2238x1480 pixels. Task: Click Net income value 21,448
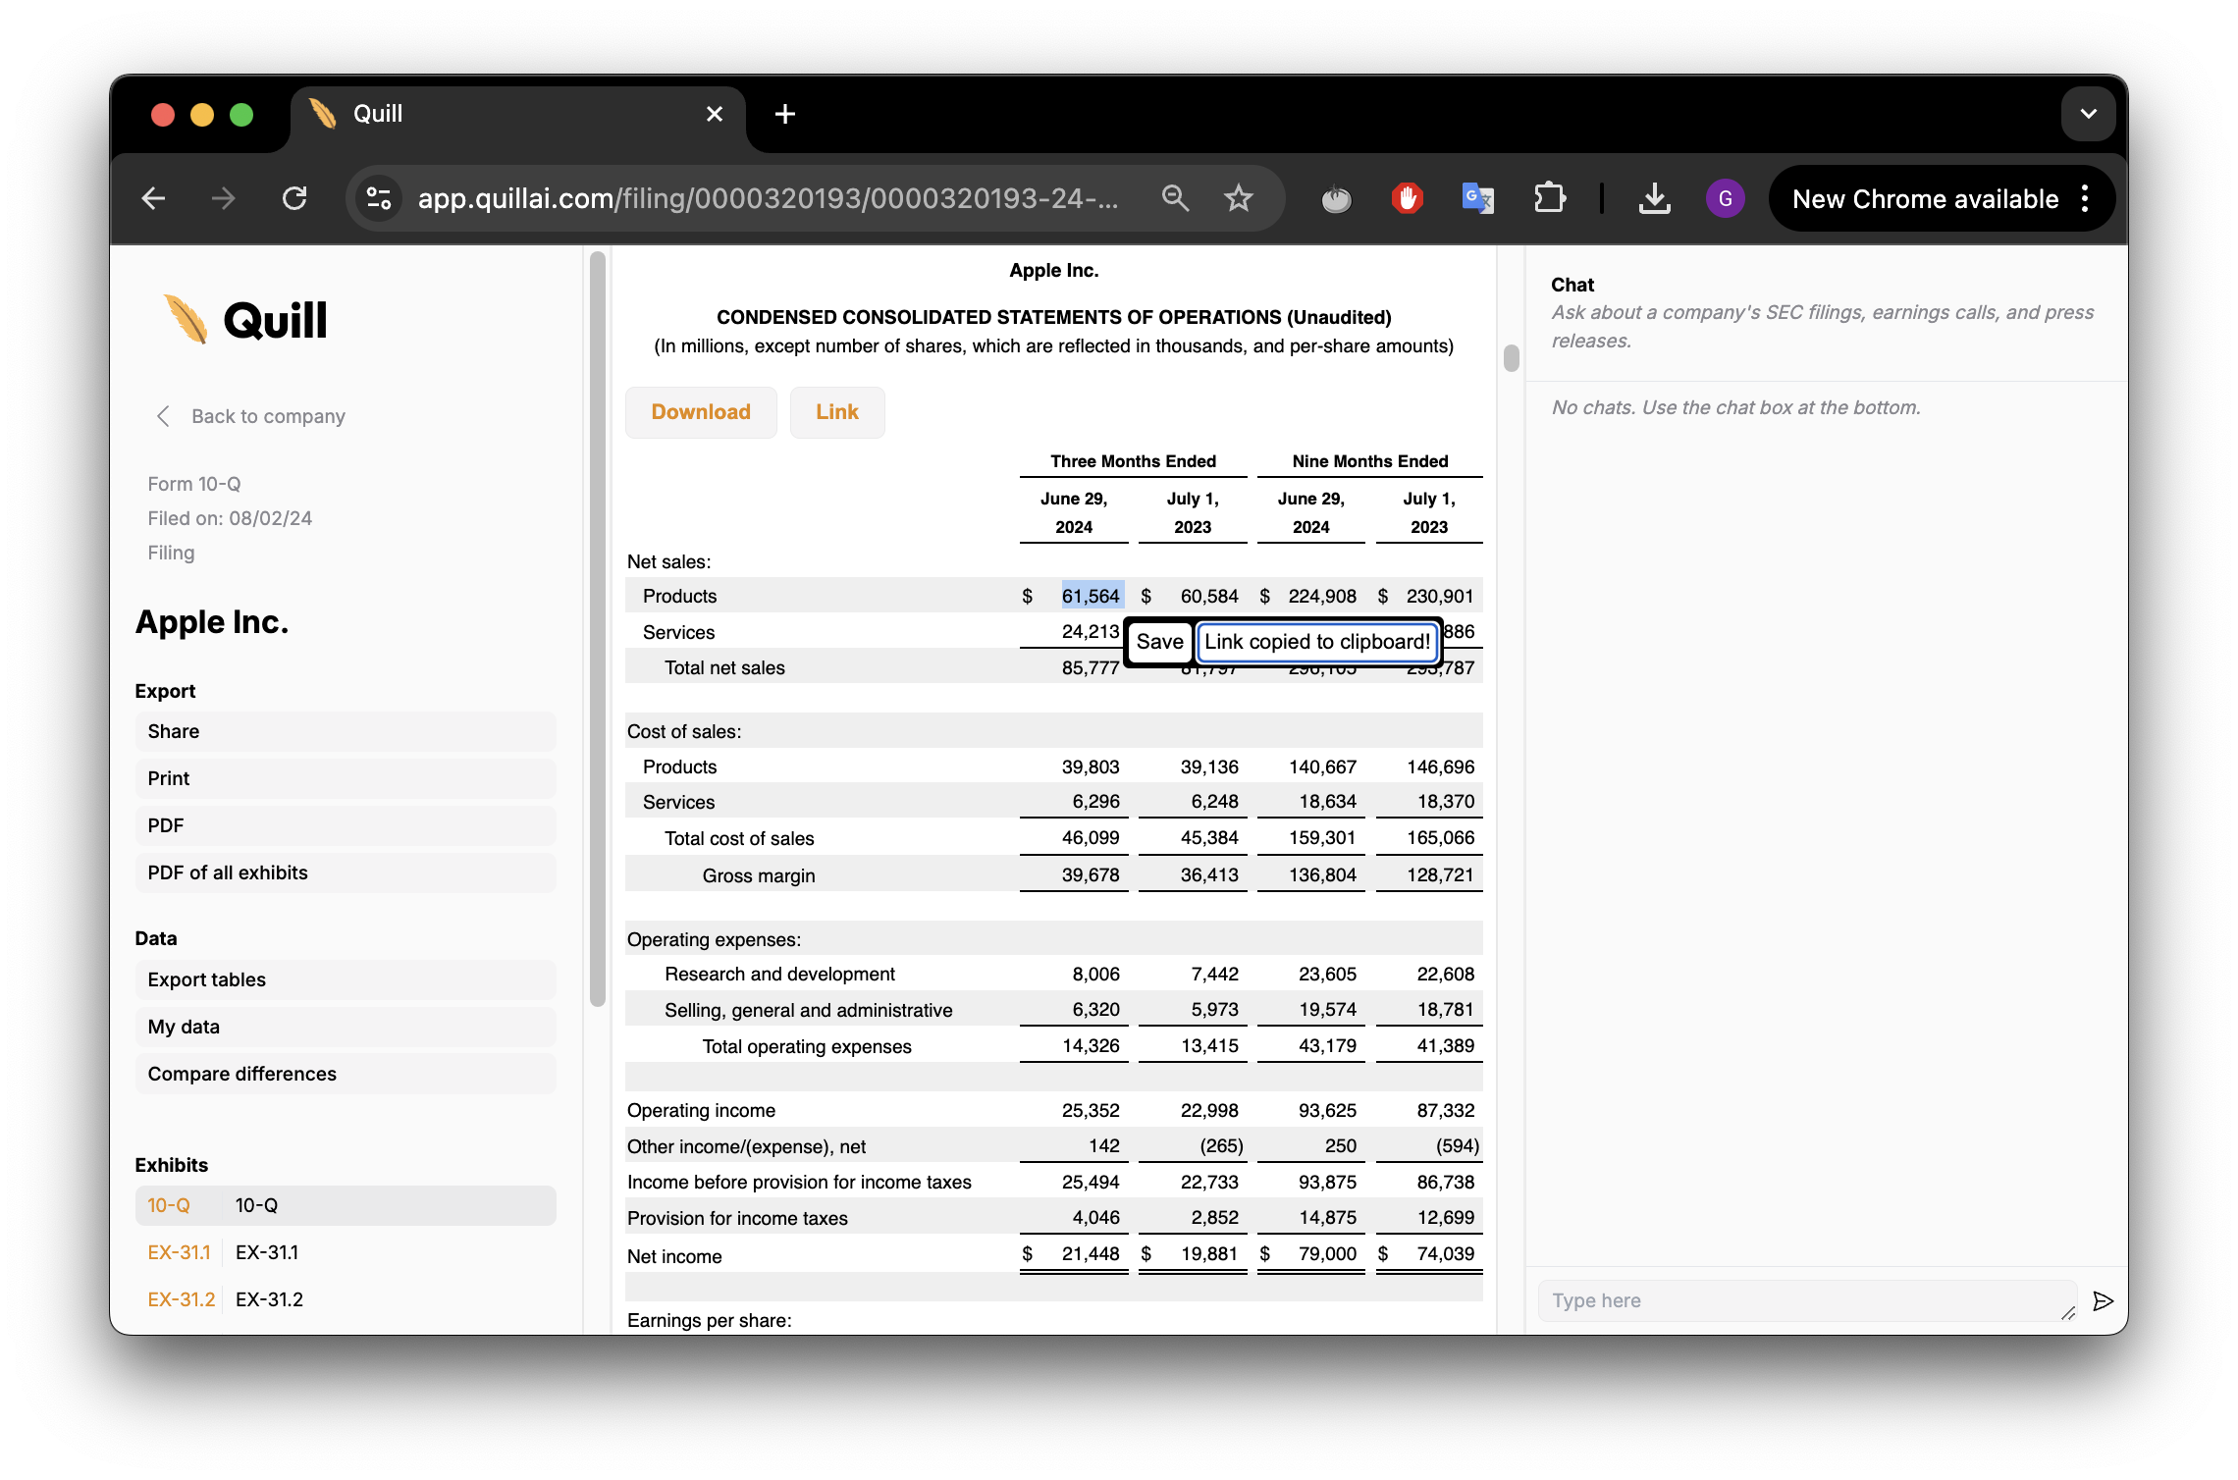pos(1091,1254)
